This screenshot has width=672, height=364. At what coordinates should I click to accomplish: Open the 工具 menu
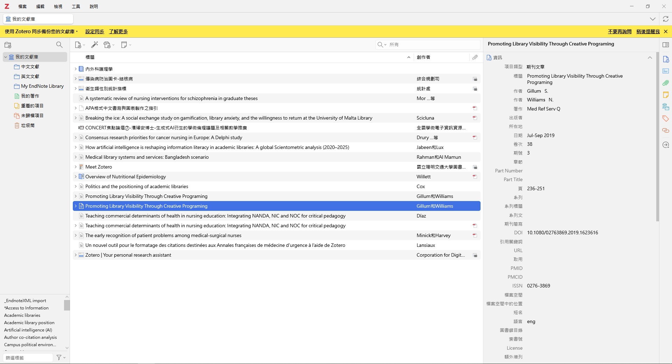pyautogui.click(x=76, y=6)
